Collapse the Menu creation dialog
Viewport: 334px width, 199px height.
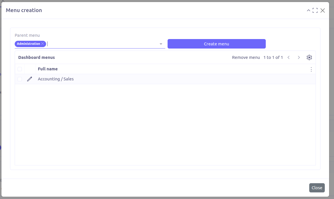[x=308, y=10]
